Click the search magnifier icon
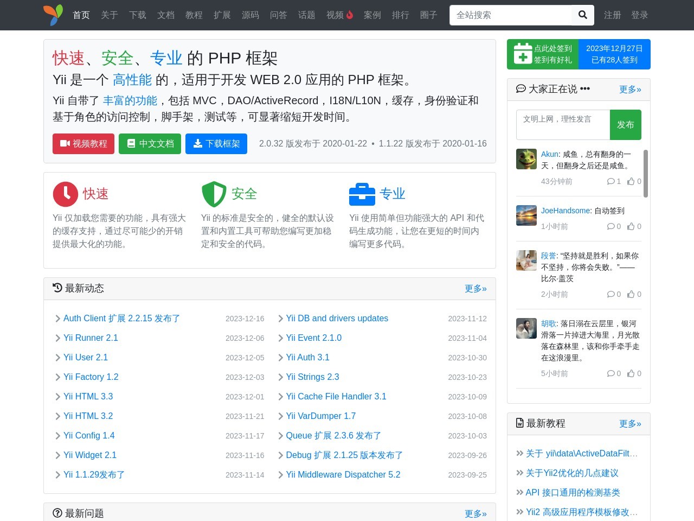Image resolution: width=694 pixels, height=521 pixels. 582,15
